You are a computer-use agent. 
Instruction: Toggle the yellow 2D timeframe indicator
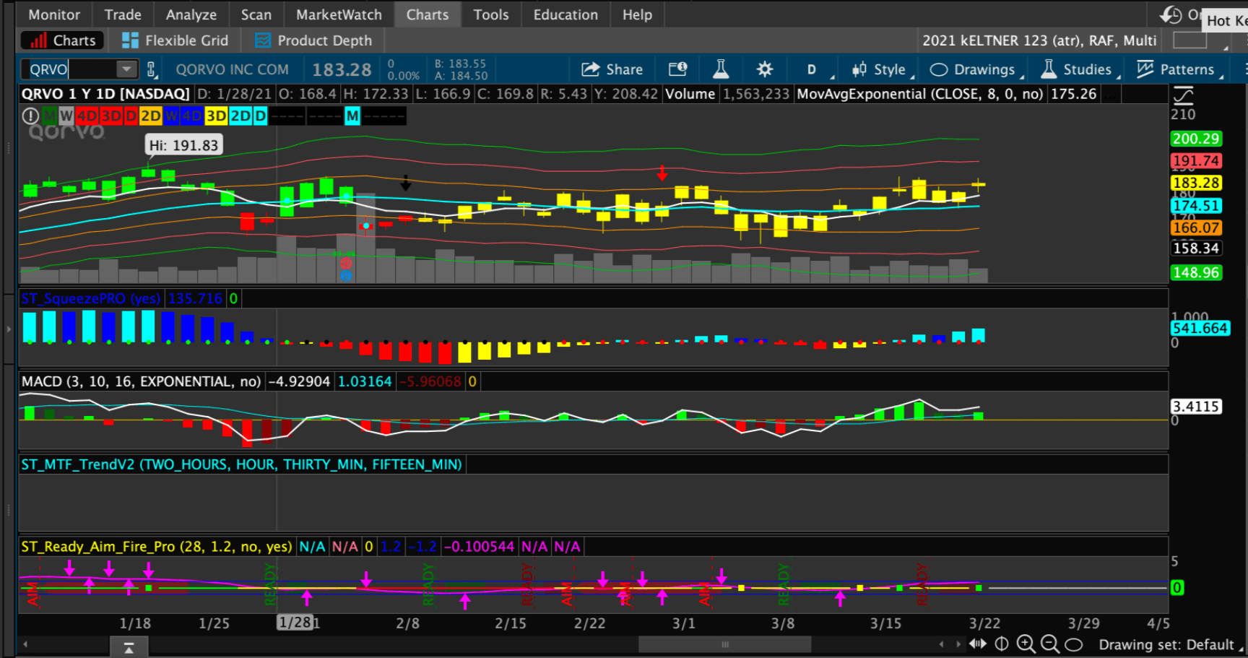point(150,116)
